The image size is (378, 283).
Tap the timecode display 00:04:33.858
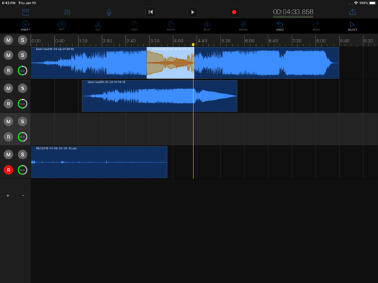tap(293, 12)
